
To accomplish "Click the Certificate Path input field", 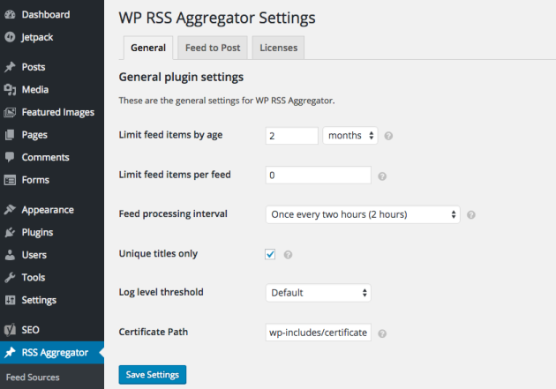I will pyautogui.click(x=319, y=333).
